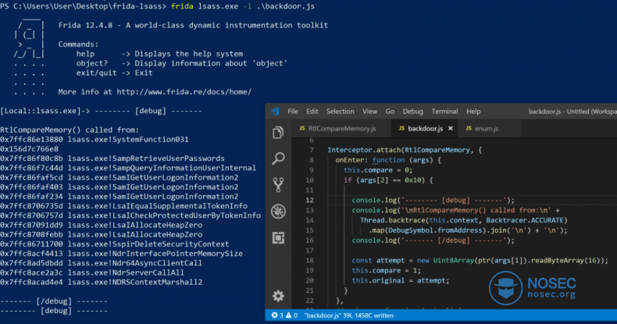
Task: Click the warnings count in status bar
Action: 291,315
